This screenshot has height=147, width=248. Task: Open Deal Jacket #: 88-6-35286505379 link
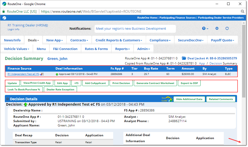(x=212, y=58)
